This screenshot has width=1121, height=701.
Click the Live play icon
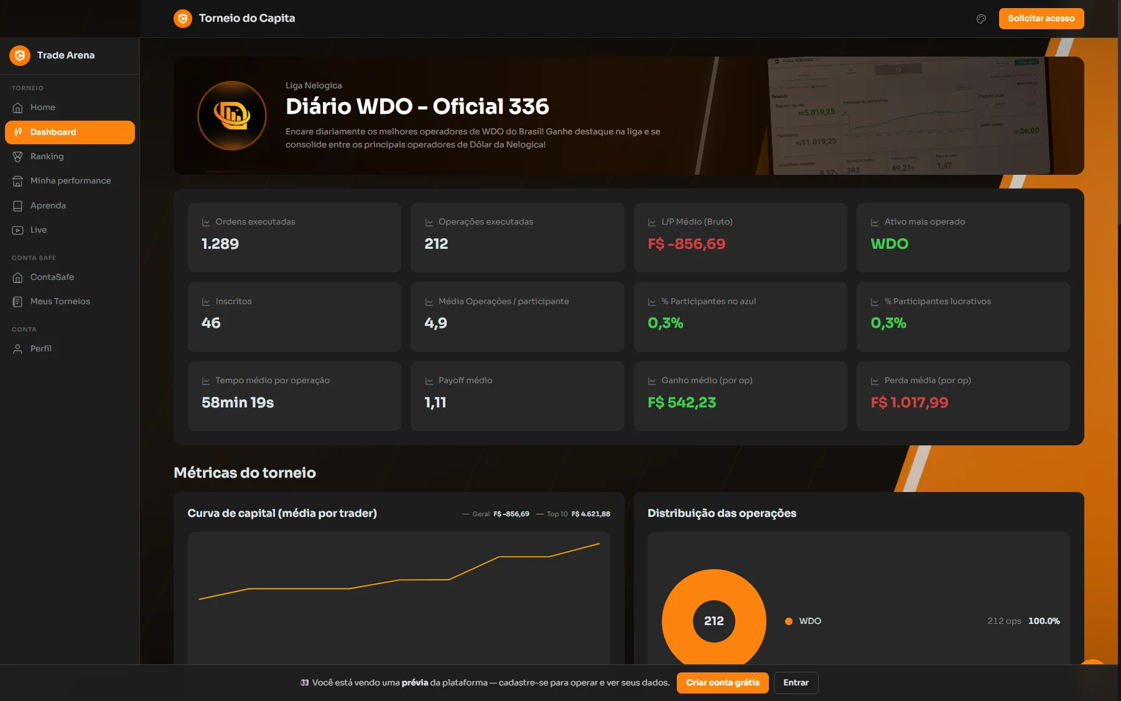point(18,230)
